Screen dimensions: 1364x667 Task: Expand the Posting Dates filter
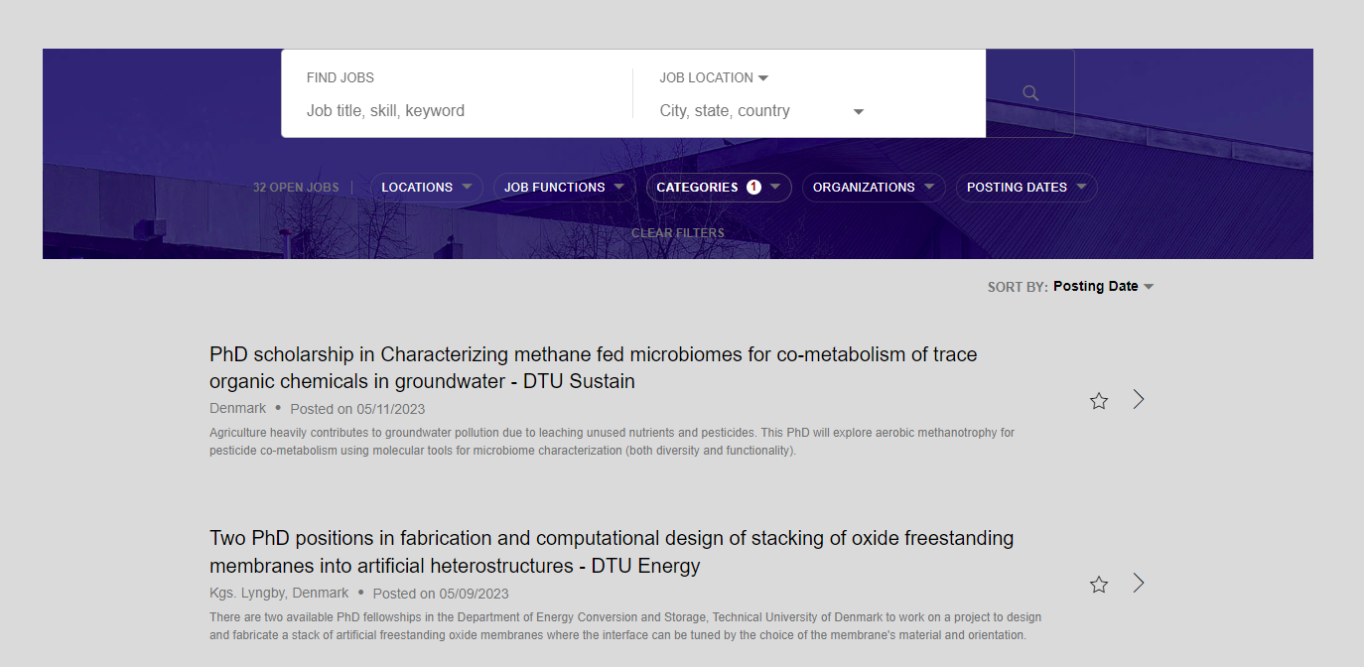coord(1026,187)
